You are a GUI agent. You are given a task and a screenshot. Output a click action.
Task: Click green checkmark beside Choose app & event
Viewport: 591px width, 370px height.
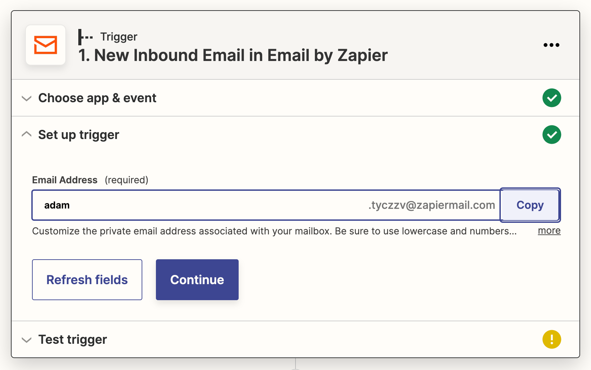pos(552,98)
